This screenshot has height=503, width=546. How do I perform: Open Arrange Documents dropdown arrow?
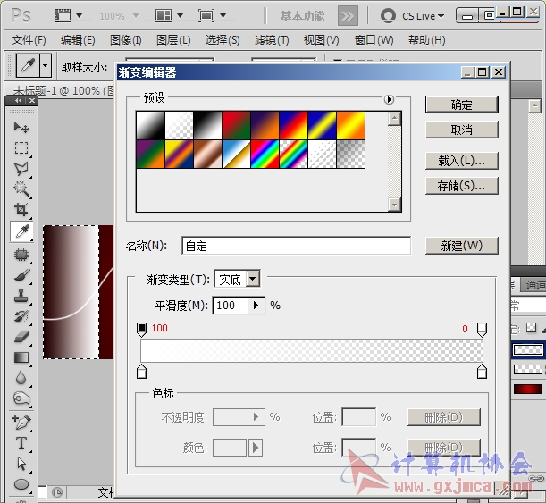click(x=180, y=15)
